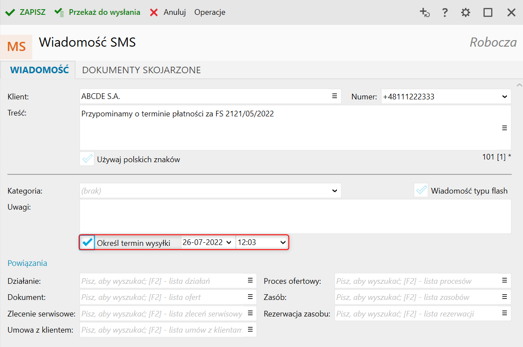Open help question mark icon
Screen dimensions: 523x347
[445, 13]
